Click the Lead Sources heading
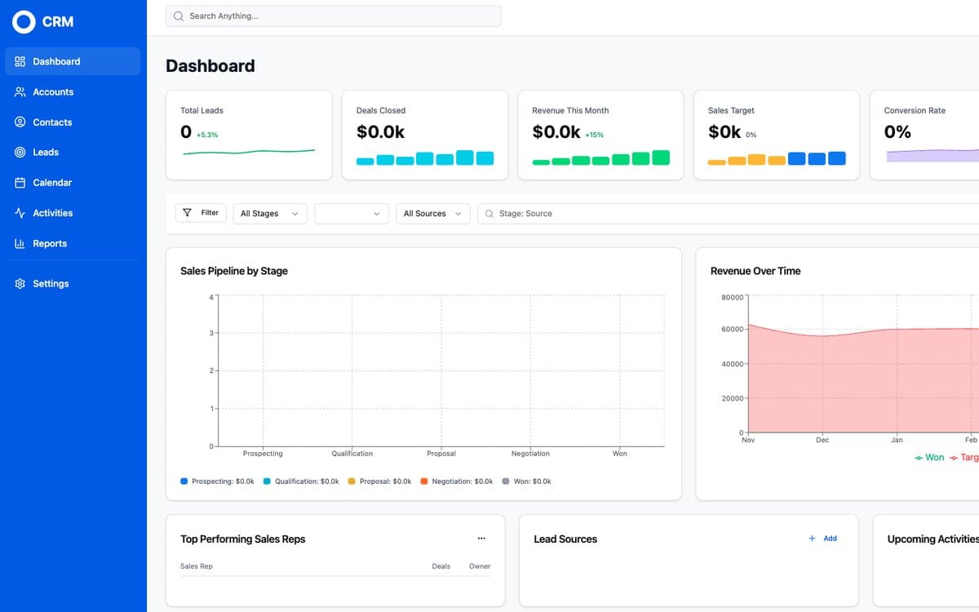Screen dimensions: 979x612 [x=565, y=539]
